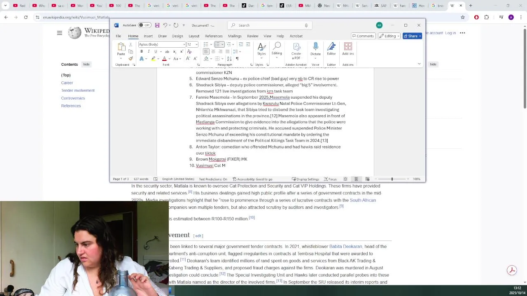Open Babita Deokaran link on Wikipedia

click(345, 246)
